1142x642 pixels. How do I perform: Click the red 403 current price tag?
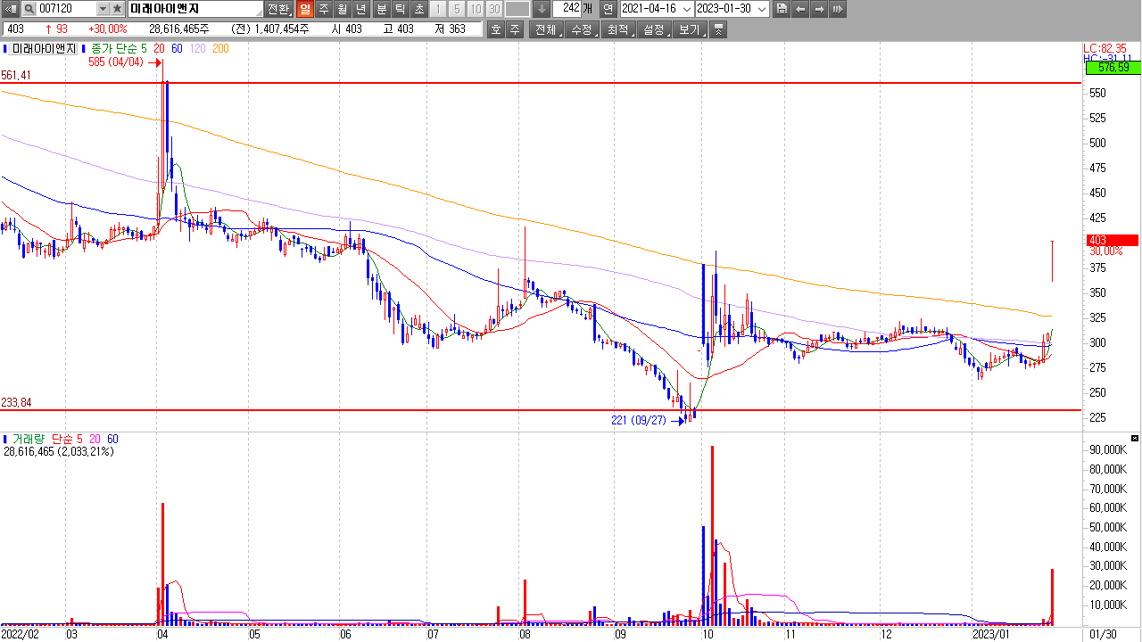1112,240
